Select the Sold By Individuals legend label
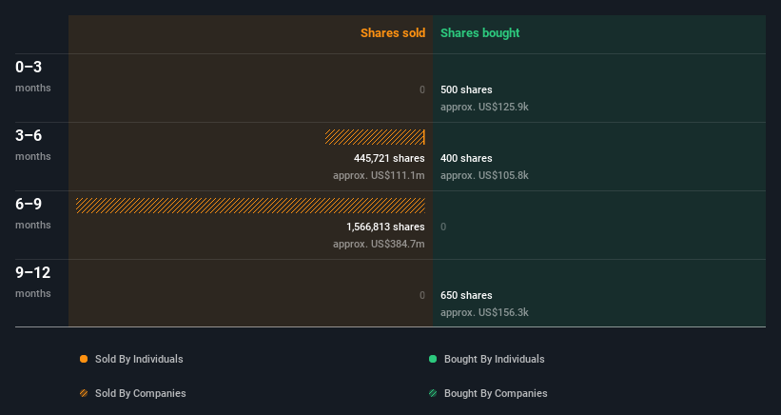This screenshot has width=781, height=415. click(139, 359)
